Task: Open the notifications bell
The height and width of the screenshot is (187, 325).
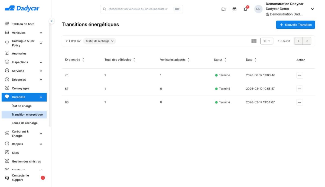Action: click(x=245, y=9)
